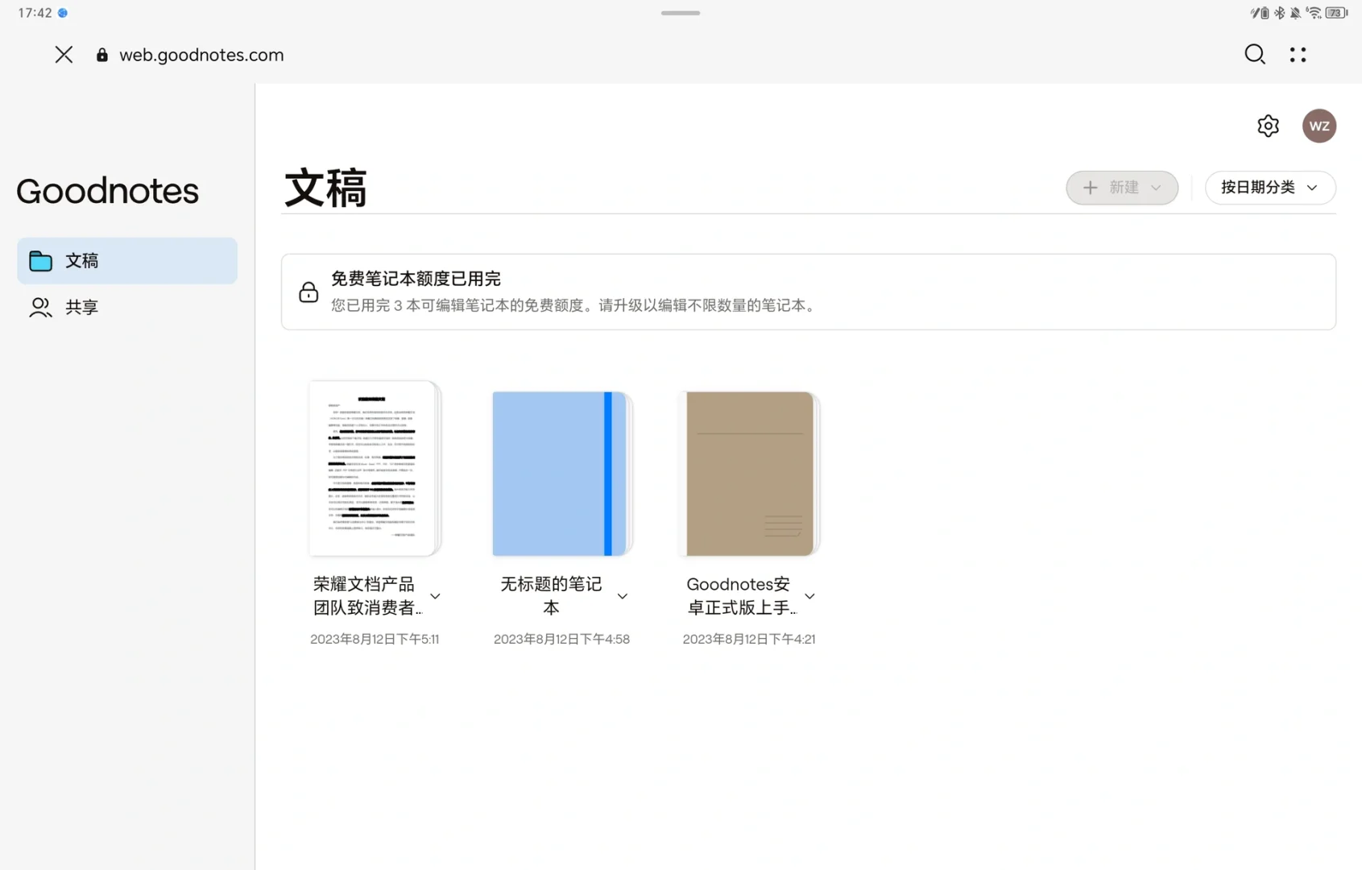The width and height of the screenshot is (1362, 870).
Task: Click the padlock icon in the address bar
Action: pyautogui.click(x=101, y=54)
